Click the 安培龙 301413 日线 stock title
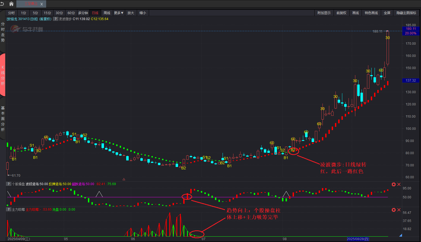The image size is (421, 242). coord(22,19)
